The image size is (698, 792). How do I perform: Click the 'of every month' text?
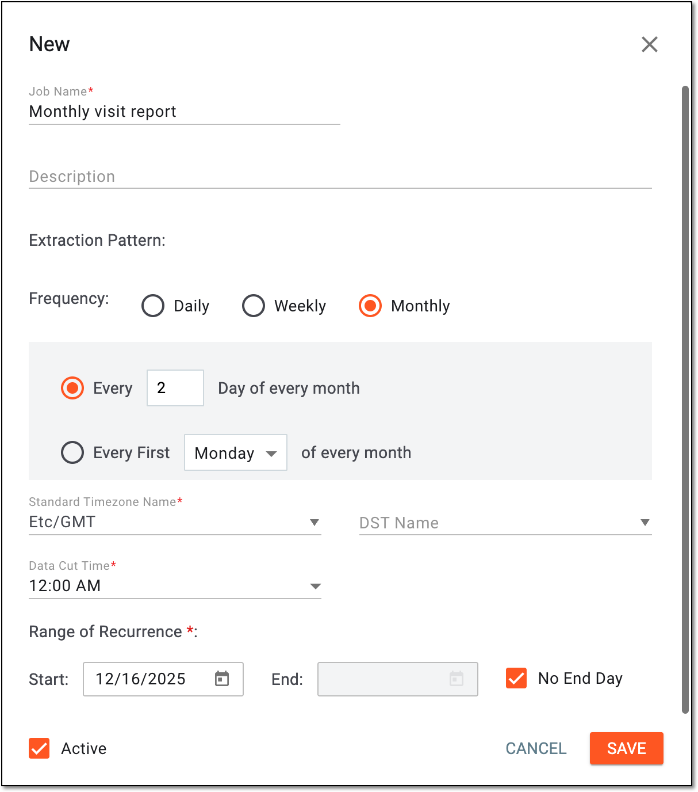[x=356, y=453]
